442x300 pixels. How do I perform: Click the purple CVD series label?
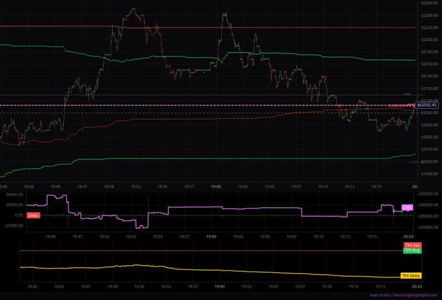pos(408,208)
